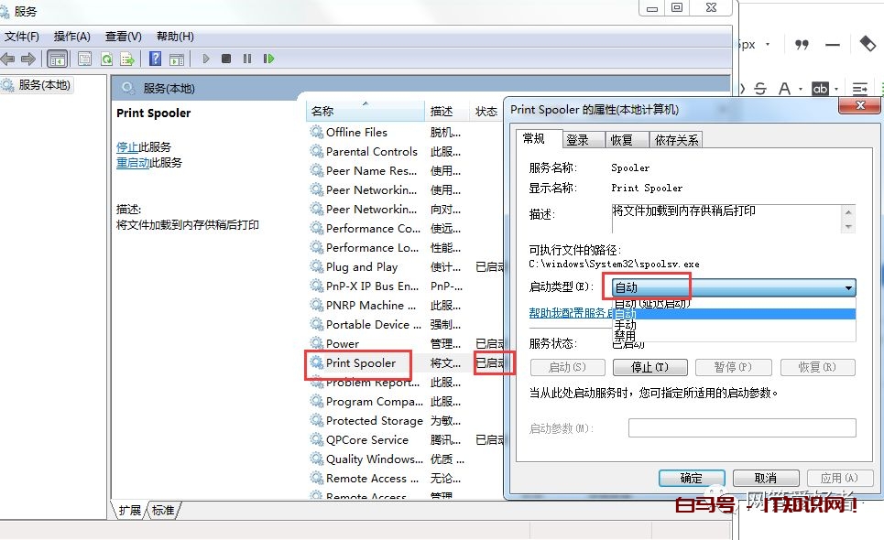Switch to the 依存关系 tab

pos(676,140)
